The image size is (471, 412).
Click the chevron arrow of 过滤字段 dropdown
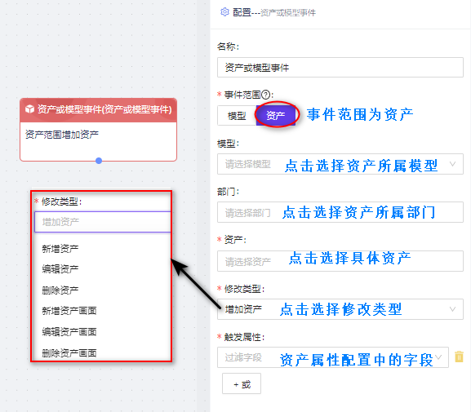pyautogui.click(x=438, y=357)
